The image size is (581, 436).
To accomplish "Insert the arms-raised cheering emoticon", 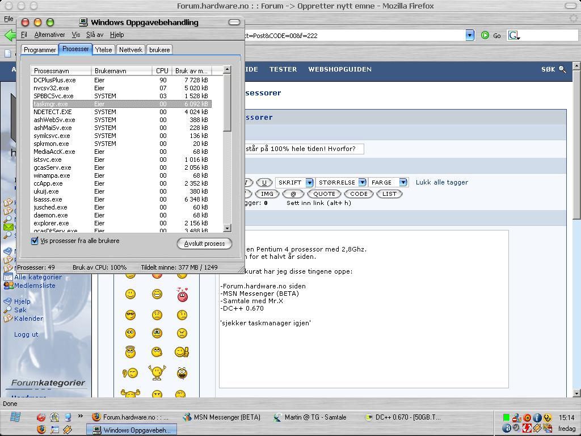I will coord(157,372).
